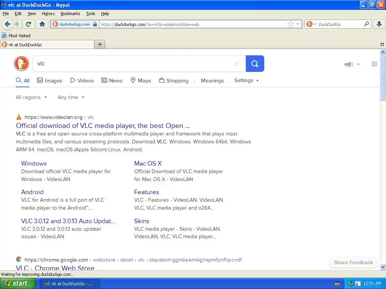Click the list all tabs grid icon

pos(382,44)
